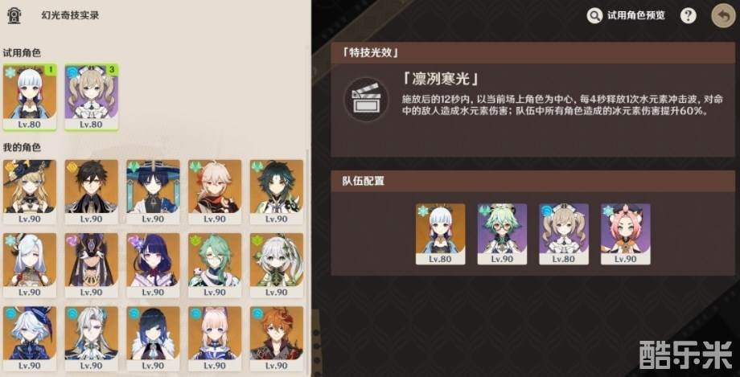Viewport: 740px width, 377px height.
Task: Click the magnifier trial character preview icon
Action: click(x=594, y=15)
